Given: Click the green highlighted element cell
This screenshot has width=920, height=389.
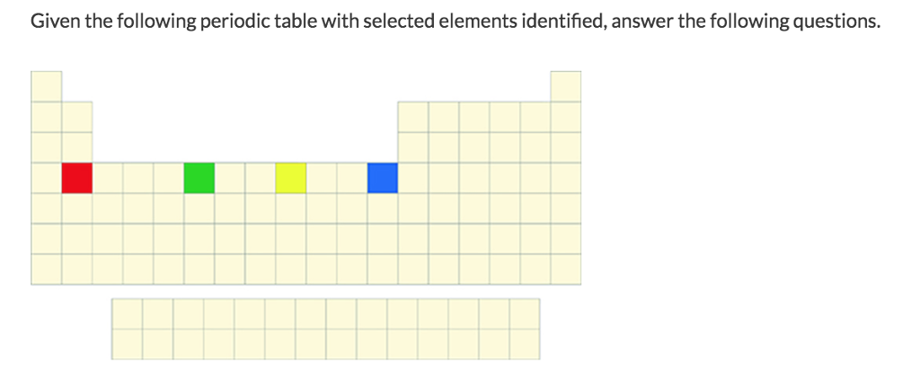Looking at the screenshot, I should [x=199, y=178].
